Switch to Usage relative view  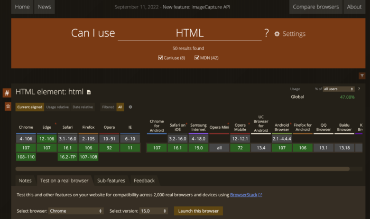[x=58, y=107]
